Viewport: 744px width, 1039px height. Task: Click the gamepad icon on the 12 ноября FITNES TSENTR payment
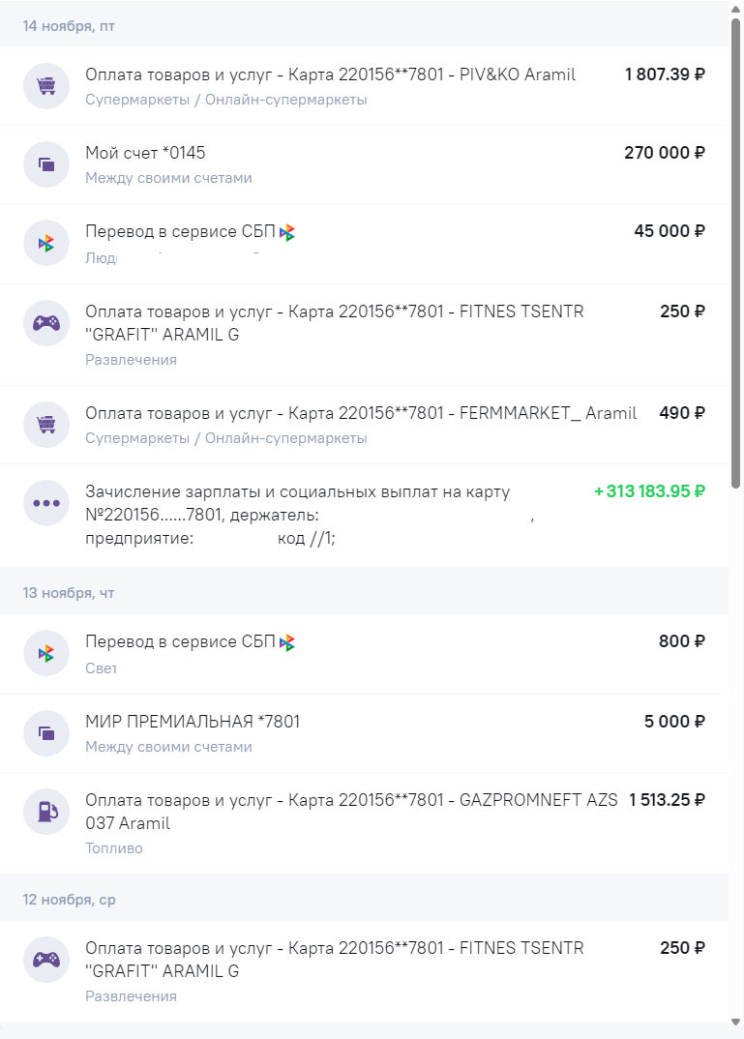46,959
